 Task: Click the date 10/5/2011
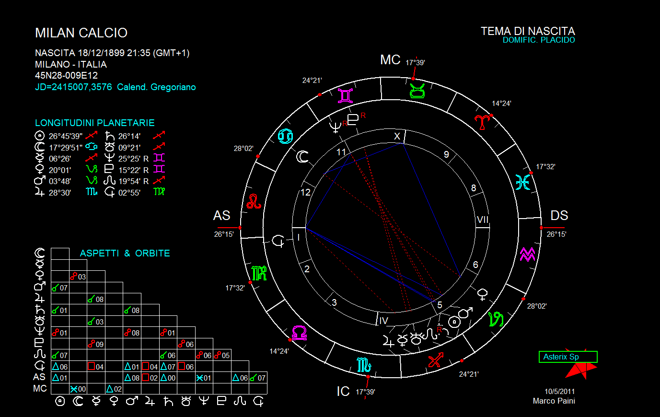(559, 392)
